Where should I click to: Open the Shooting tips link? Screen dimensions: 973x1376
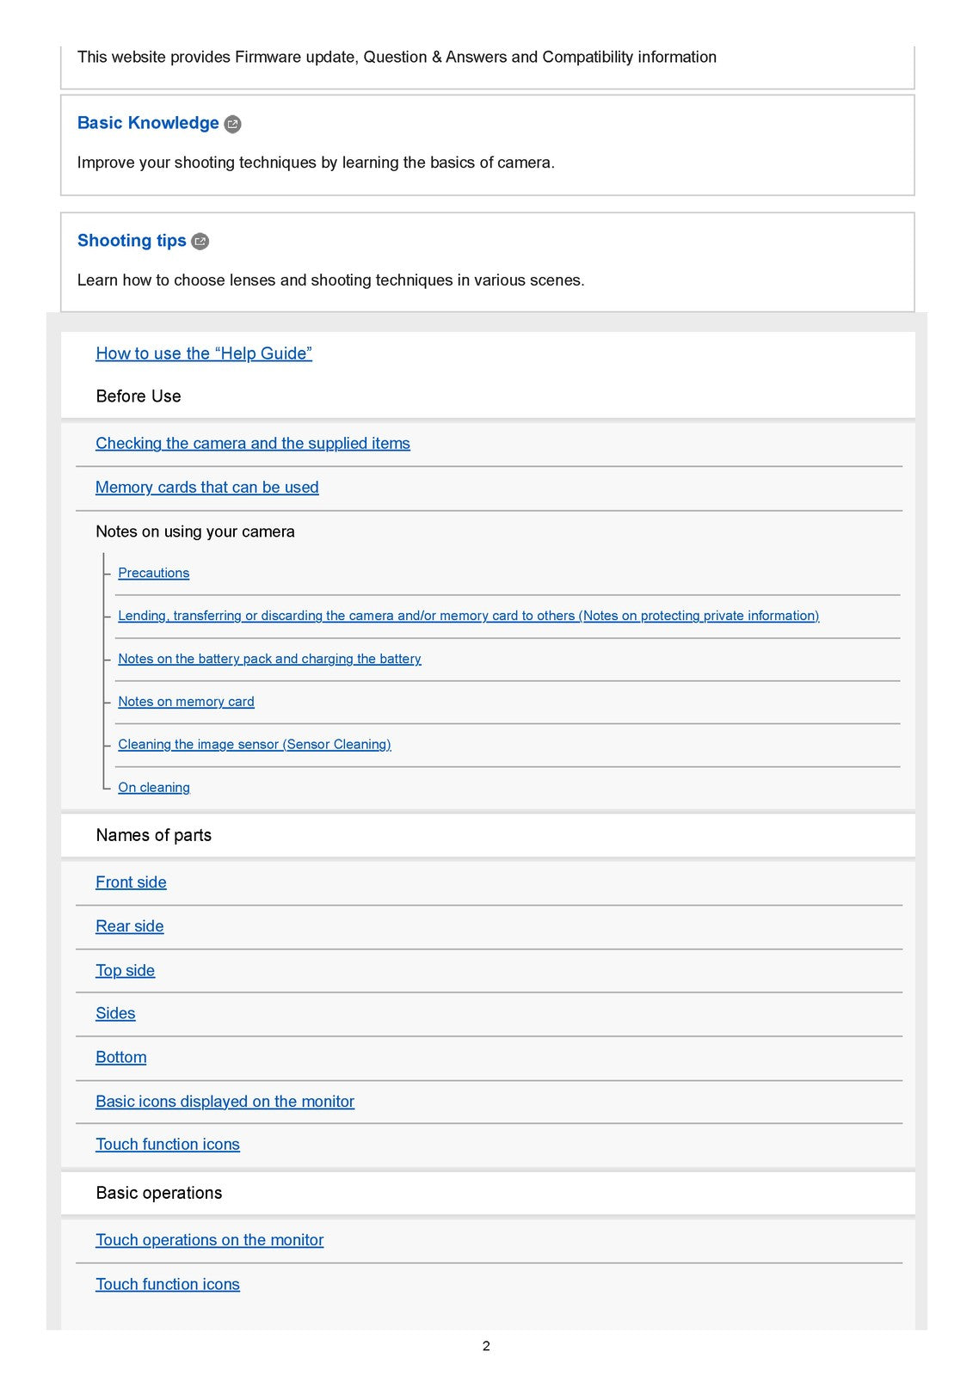pos(132,241)
